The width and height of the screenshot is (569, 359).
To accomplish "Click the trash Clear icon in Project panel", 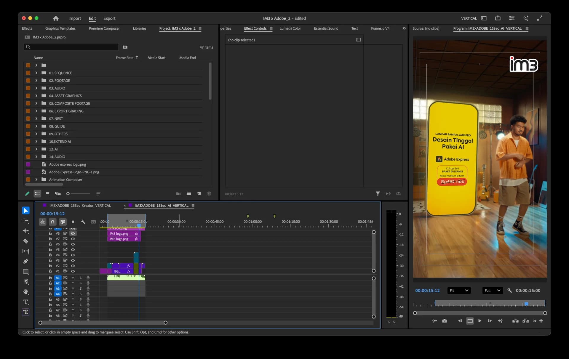I will 209,194.
